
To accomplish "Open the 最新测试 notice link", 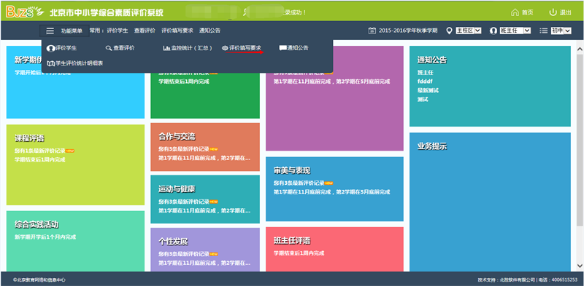I will tap(423, 90).
